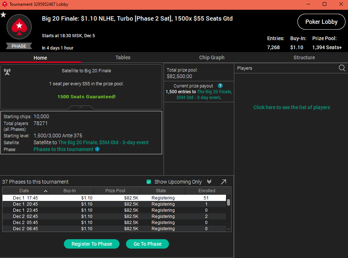Click the Go To Phase button
This screenshot has height=258, width=348.
(x=147, y=244)
